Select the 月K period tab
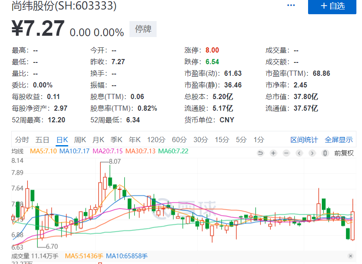Viewport: 362px width, 264px height. tap(98, 140)
